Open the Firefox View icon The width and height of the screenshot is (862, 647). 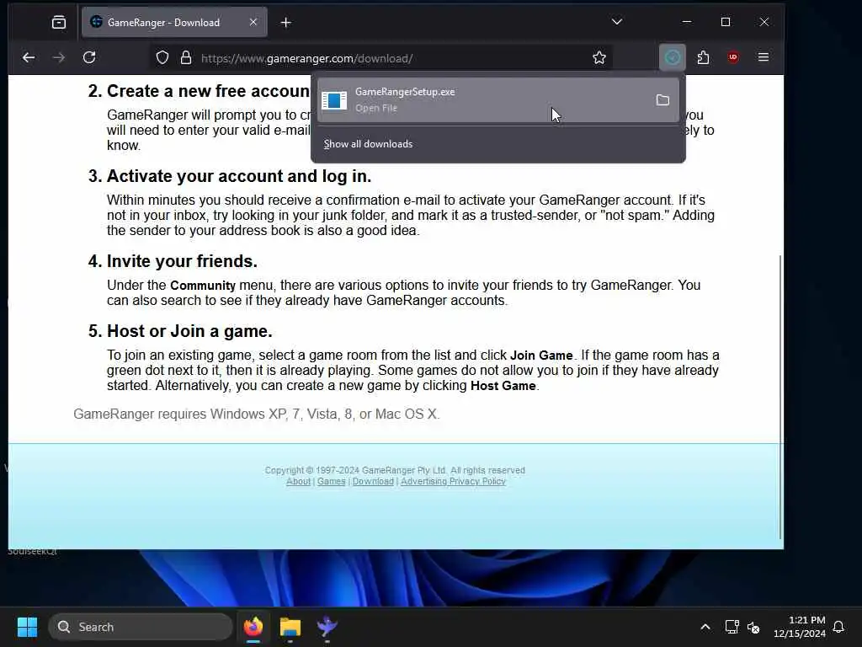pyautogui.click(x=59, y=23)
